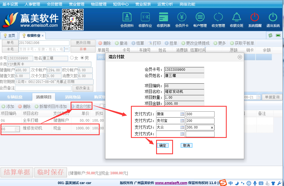Open the 收银列表 cashier list icon
Screen dimensions: 284x186
click(x=164, y=20)
